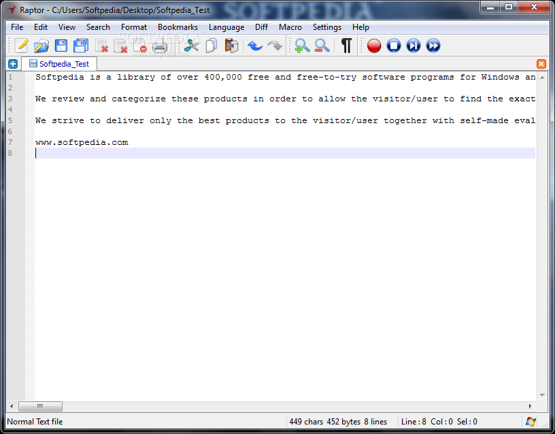Open the Macro menu
The width and height of the screenshot is (555, 434).
click(290, 27)
